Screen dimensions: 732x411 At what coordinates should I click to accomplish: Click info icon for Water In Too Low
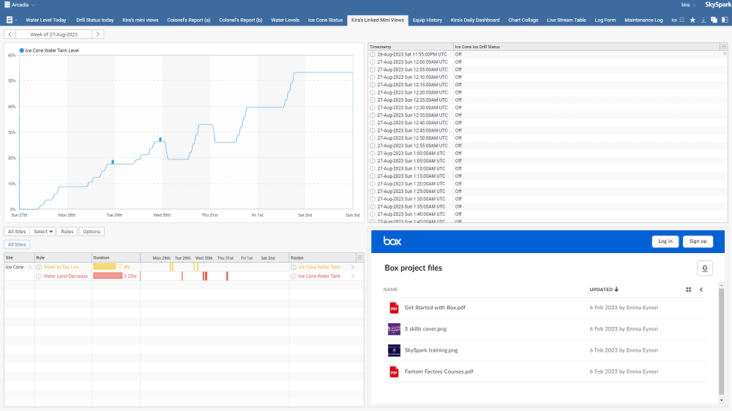(40, 268)
